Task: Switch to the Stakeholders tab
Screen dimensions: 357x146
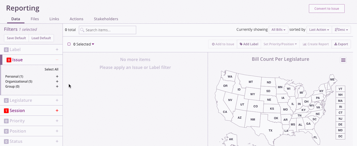Action: point(106,19)
